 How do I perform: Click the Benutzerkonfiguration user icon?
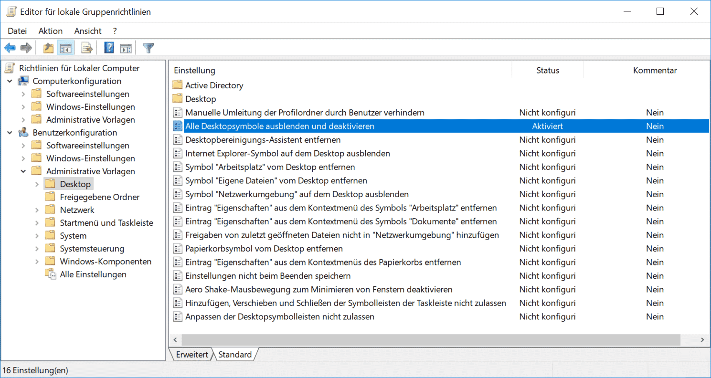pyautogui.click(x=23, y=133)
